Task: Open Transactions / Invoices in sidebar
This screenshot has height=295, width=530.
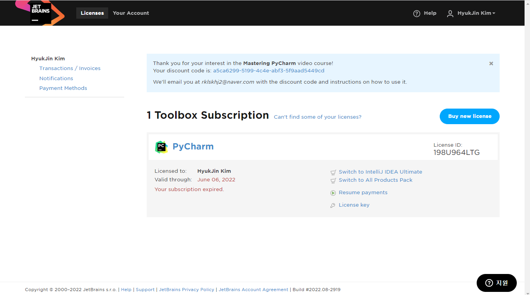Action: coord(70,68)
